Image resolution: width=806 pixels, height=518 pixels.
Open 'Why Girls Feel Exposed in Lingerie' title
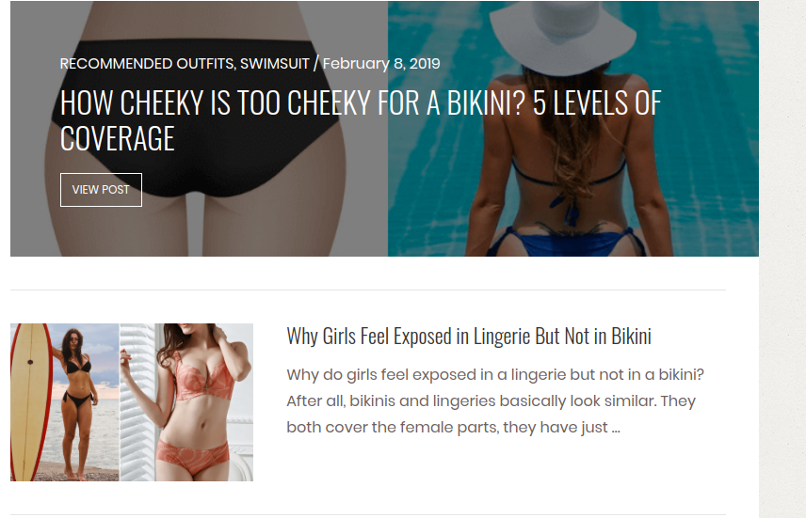pos(469,337)
